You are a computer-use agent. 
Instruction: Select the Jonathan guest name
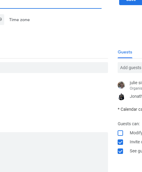coord(136,96)
